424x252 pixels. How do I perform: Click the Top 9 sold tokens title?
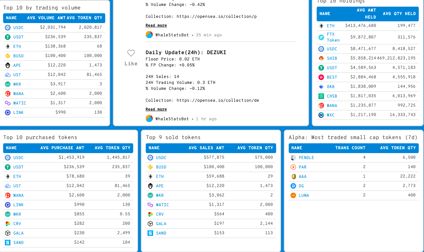[x=173, y=137]
